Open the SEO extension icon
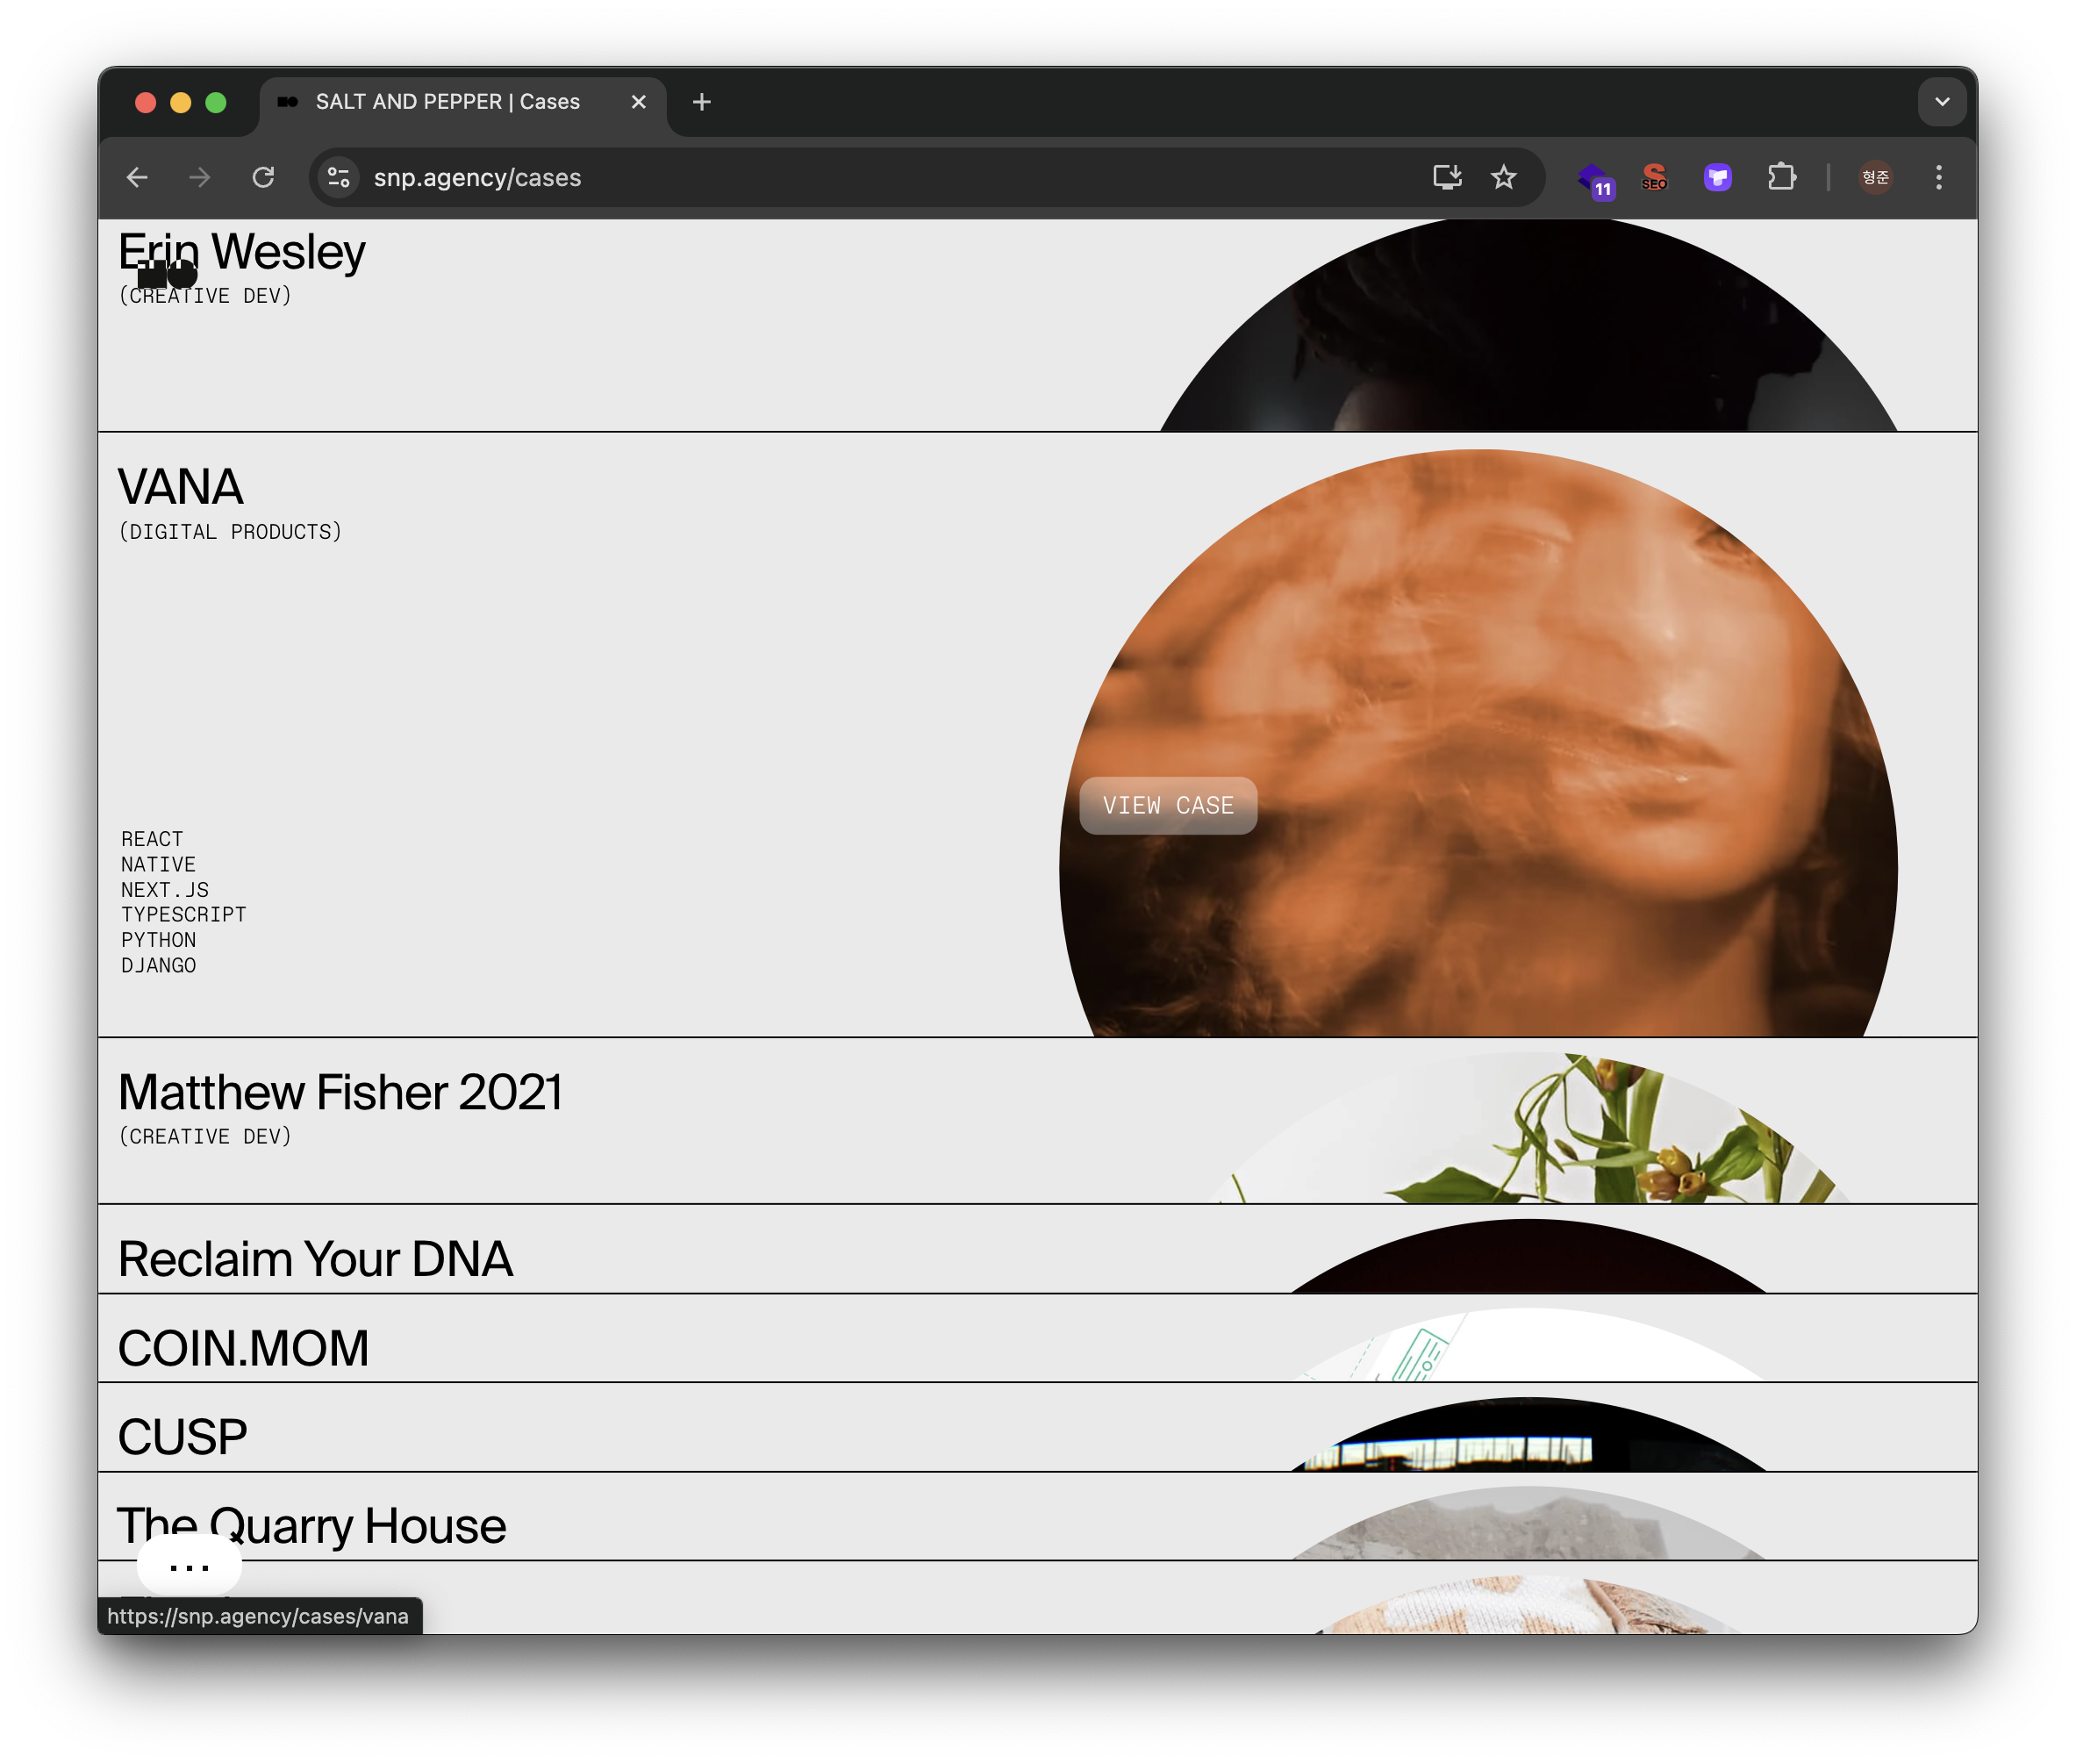 [1654, 177]
